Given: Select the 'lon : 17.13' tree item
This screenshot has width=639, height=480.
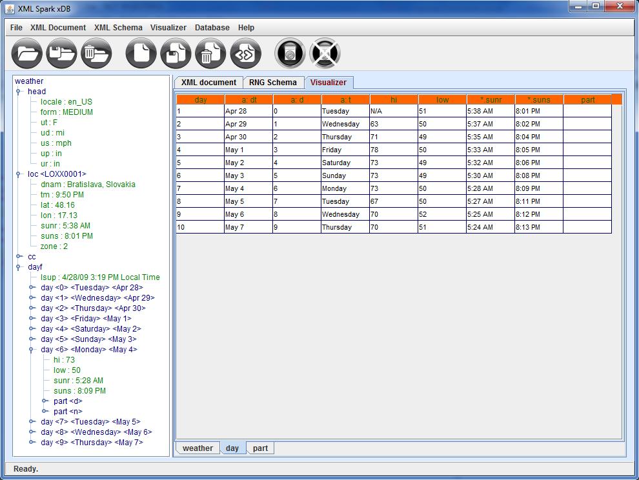Looking at the screenshot, I should 59,215.
